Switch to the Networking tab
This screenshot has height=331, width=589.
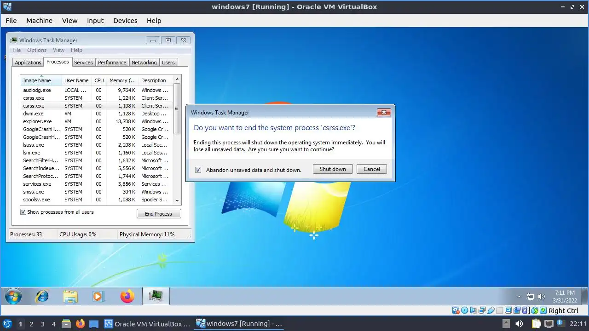144,63
